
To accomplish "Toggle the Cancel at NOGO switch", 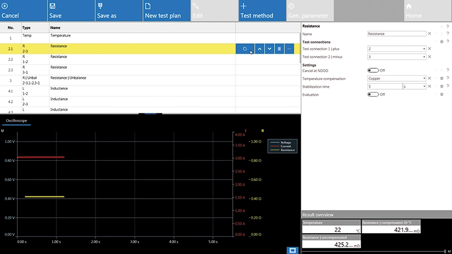I will (x=373, y=71).
